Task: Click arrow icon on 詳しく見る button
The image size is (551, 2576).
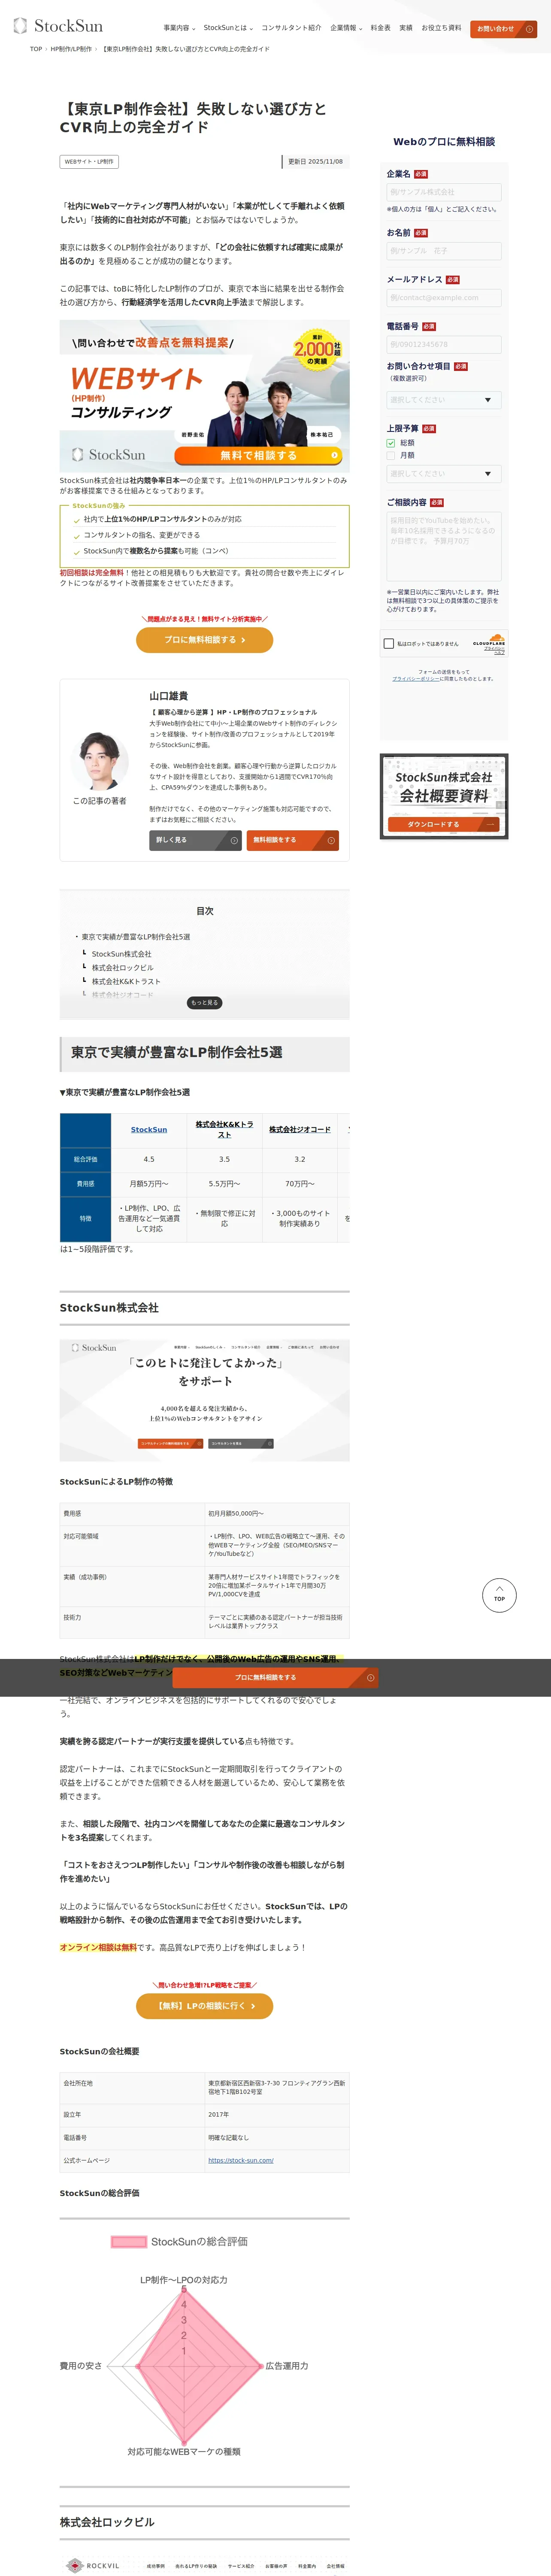Action: pyautogui.click(x=234, y=841)
